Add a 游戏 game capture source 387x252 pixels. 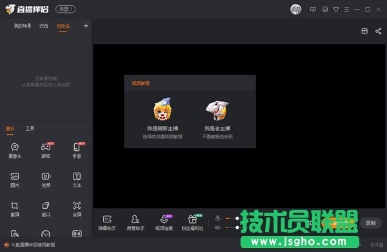(46, 150)
